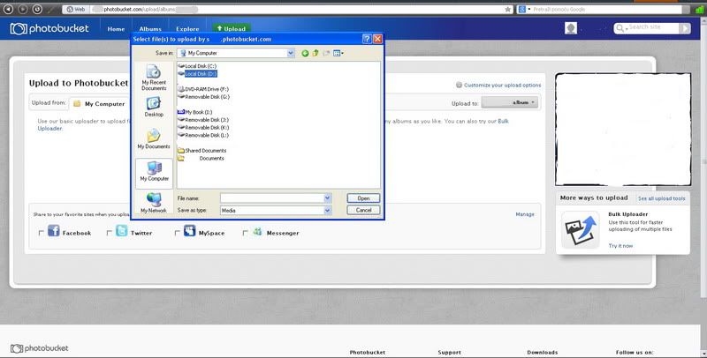
Task: Click the Open button in dialog
Action: [363, 198]
